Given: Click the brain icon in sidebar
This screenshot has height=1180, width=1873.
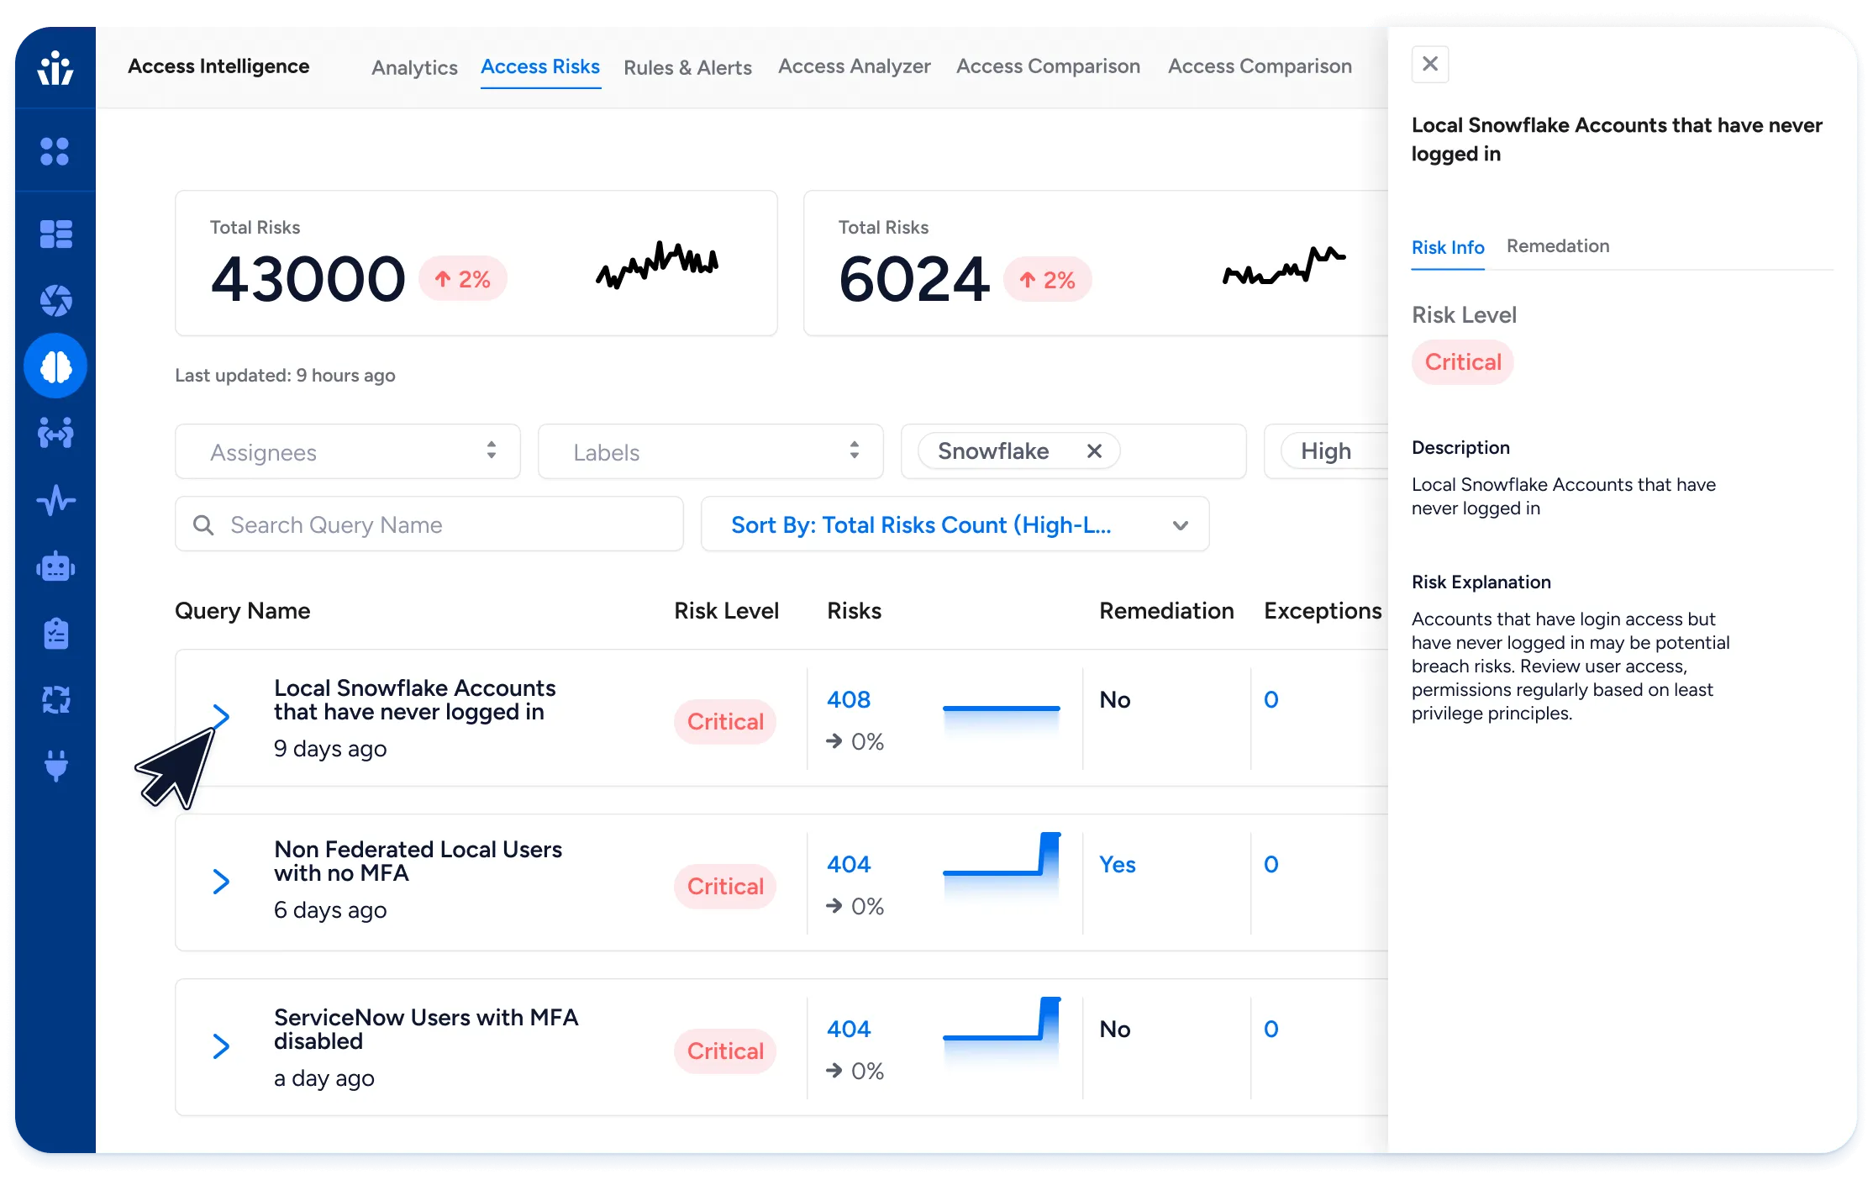Looking at the screenshot, I should 55,366.
